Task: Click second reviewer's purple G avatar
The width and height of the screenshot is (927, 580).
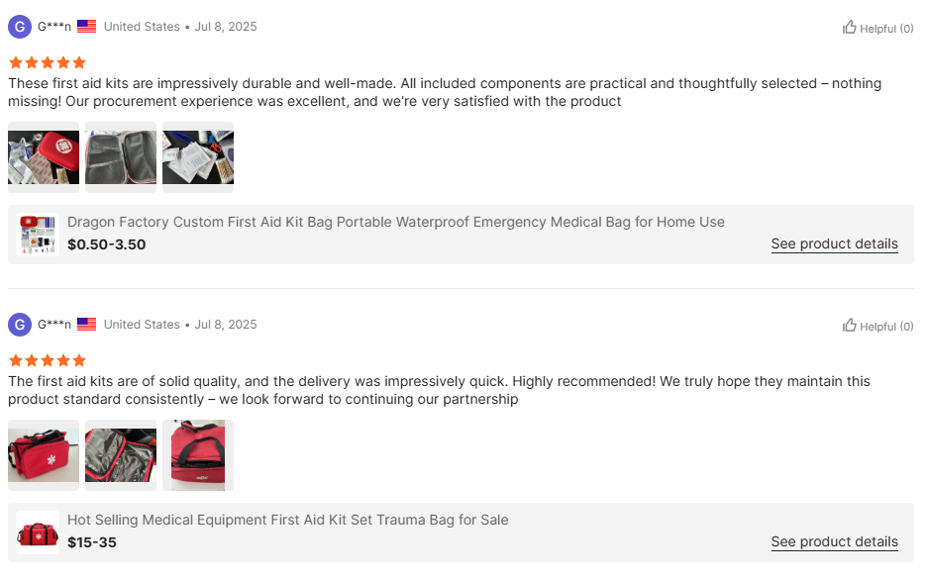Action: [20, 325]
